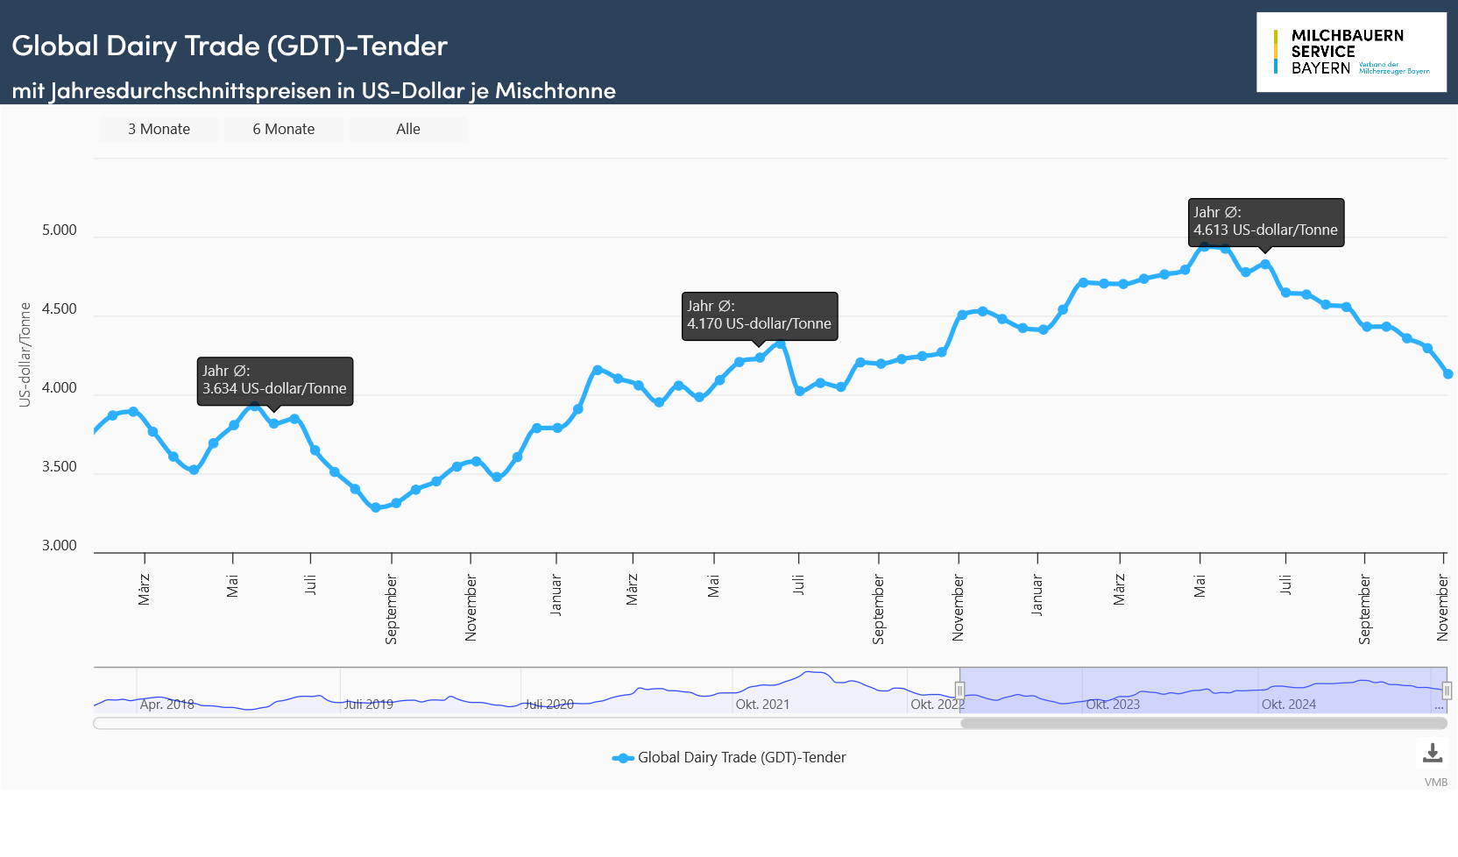Click the Milchbauern Service Bayern logo
The width and height of the screenshot is (1458, 857).
(1351, 53)
